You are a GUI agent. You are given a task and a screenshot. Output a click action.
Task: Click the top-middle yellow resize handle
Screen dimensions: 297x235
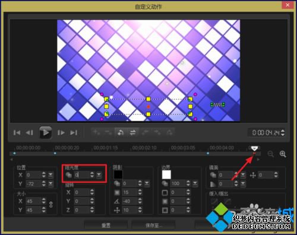[x=148, y=99]
